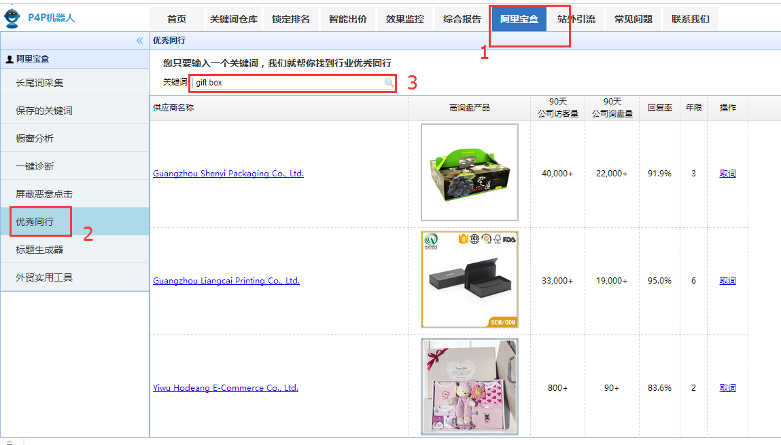Image resolution: width=781 pixels, height=445 pixels.
Task: Click the 高询盘产品 column header
Action: tap(469, 107)
